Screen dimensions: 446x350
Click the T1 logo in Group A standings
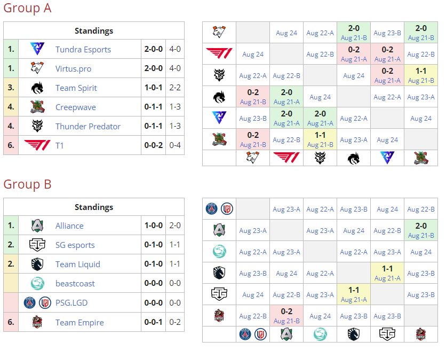pos(37,145)
